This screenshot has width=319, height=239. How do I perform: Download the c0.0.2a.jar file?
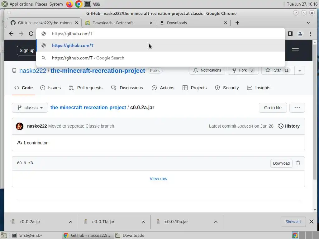coord(281,163)
